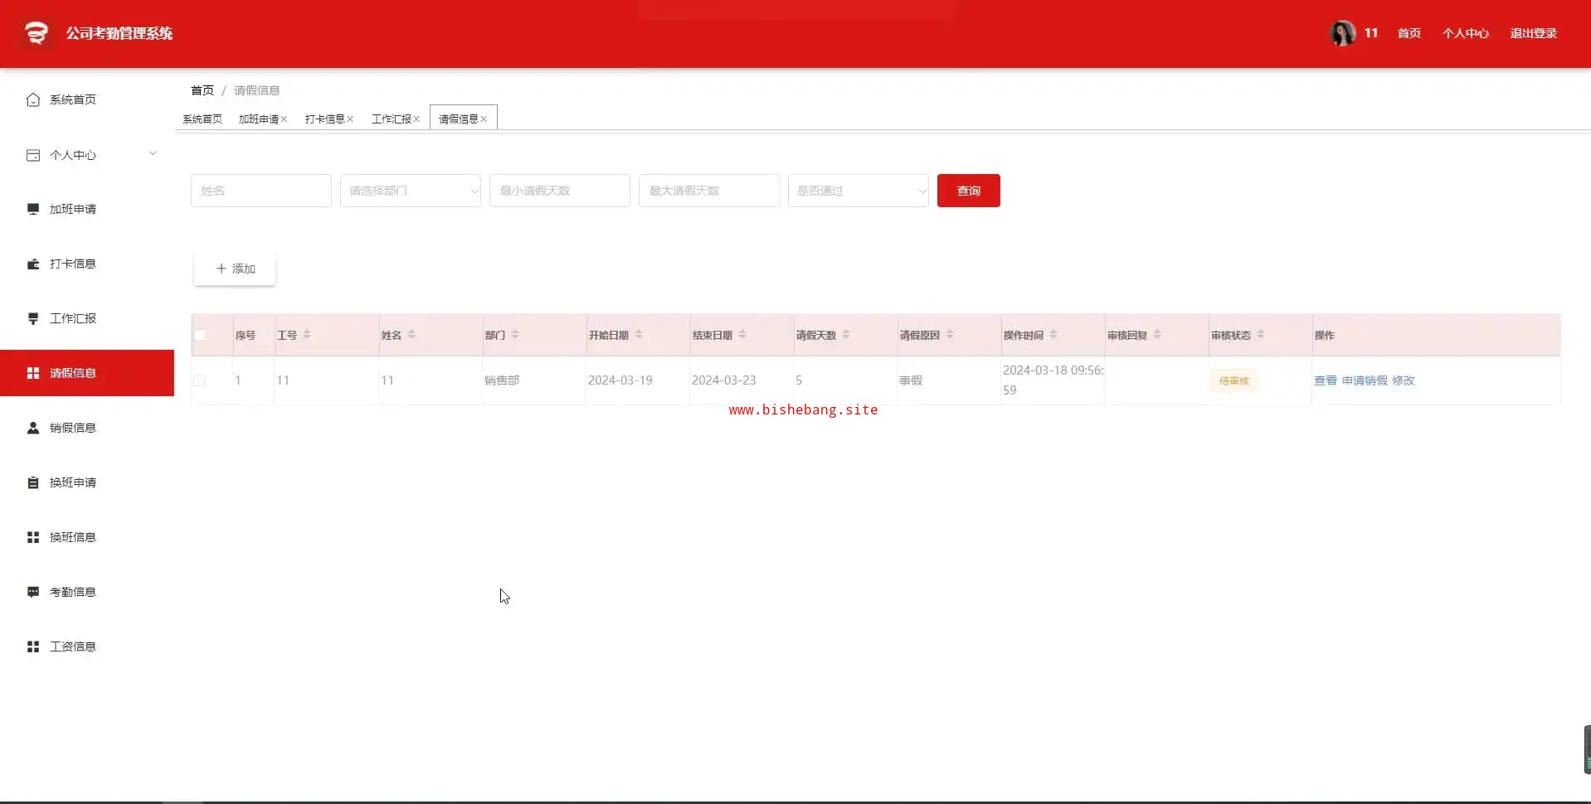Sort the table by 审核状态 column
The width and height of the screenshot is (1591, 804).
(x=1261, y=334)
